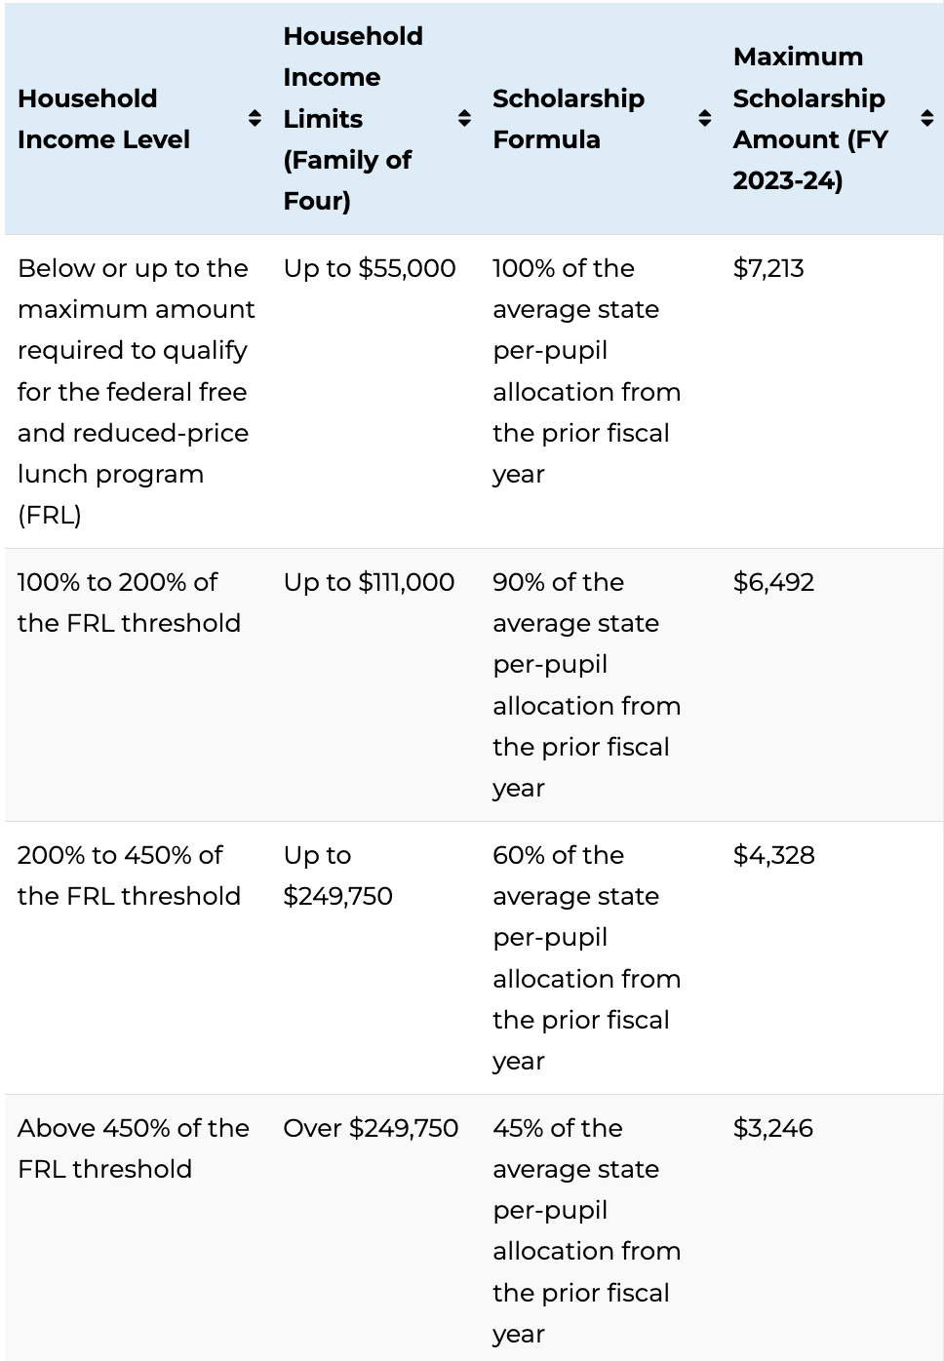Screen dimensions: 944x1361
Task: Select the $7,213 scholarship amount cell
Action: pyautogui.click(x=768, y=268)
